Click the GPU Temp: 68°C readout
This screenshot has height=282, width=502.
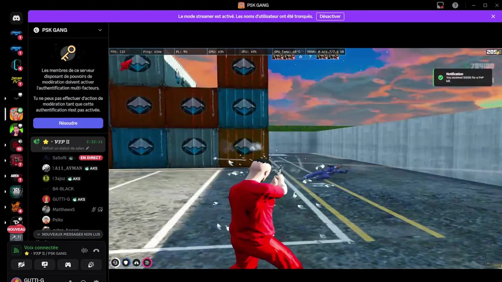pos(287,52)
